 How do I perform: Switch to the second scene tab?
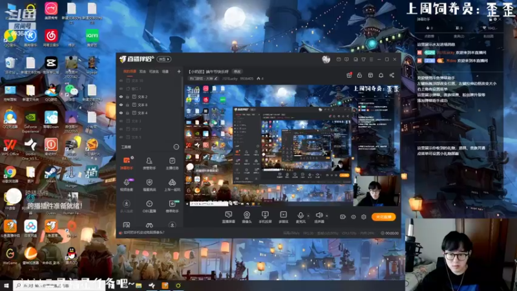(142, 71)
